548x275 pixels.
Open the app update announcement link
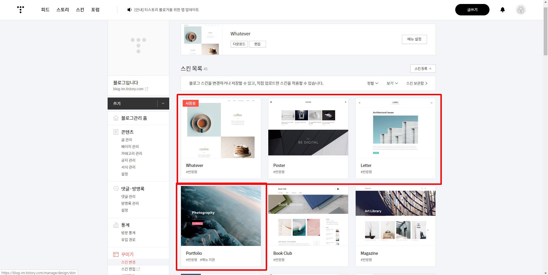(166, 10)
